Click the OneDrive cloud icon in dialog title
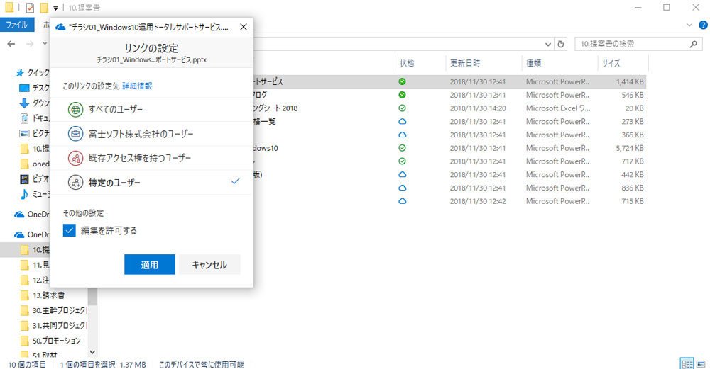The width and height of the screenshot is (710, 369). pos(60,27)
